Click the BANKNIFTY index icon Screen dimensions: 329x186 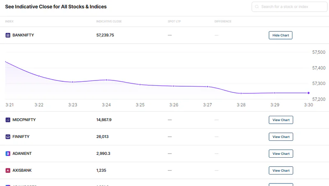8,35
